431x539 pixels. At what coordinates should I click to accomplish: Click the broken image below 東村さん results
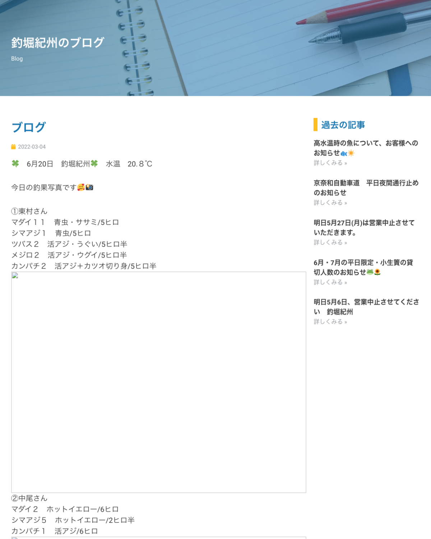coord(159,382)
